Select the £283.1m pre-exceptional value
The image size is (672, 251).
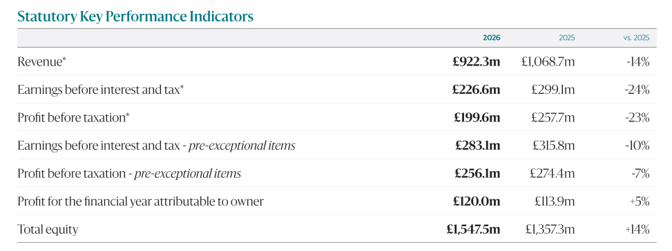[477, 145]
